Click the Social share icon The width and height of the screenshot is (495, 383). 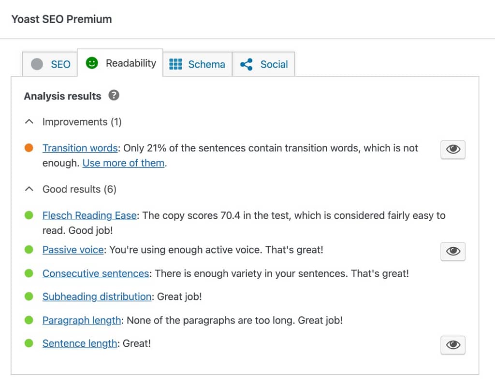coord(246,64)
